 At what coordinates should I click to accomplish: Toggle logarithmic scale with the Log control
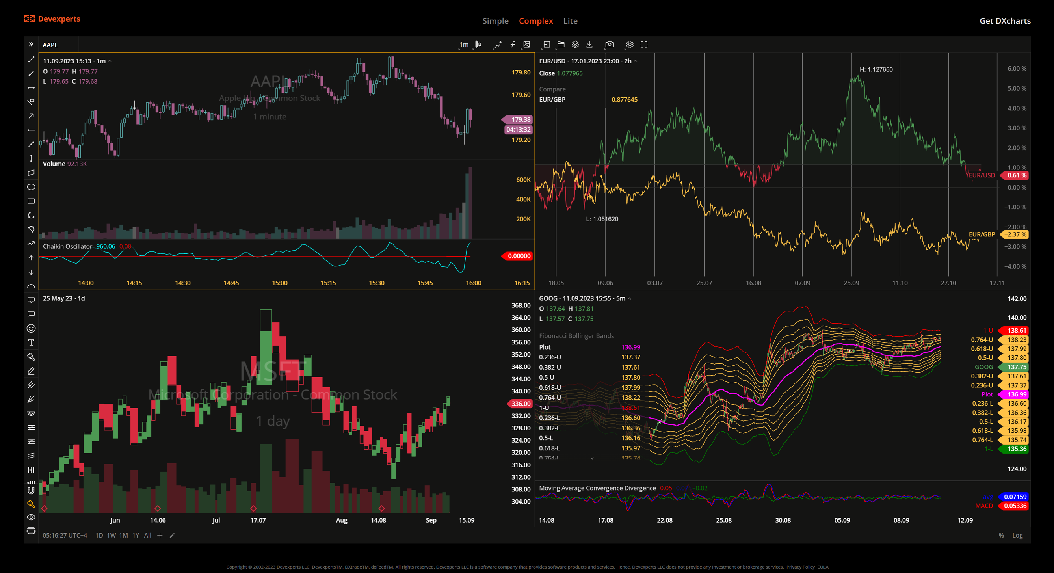point(1018,535)
